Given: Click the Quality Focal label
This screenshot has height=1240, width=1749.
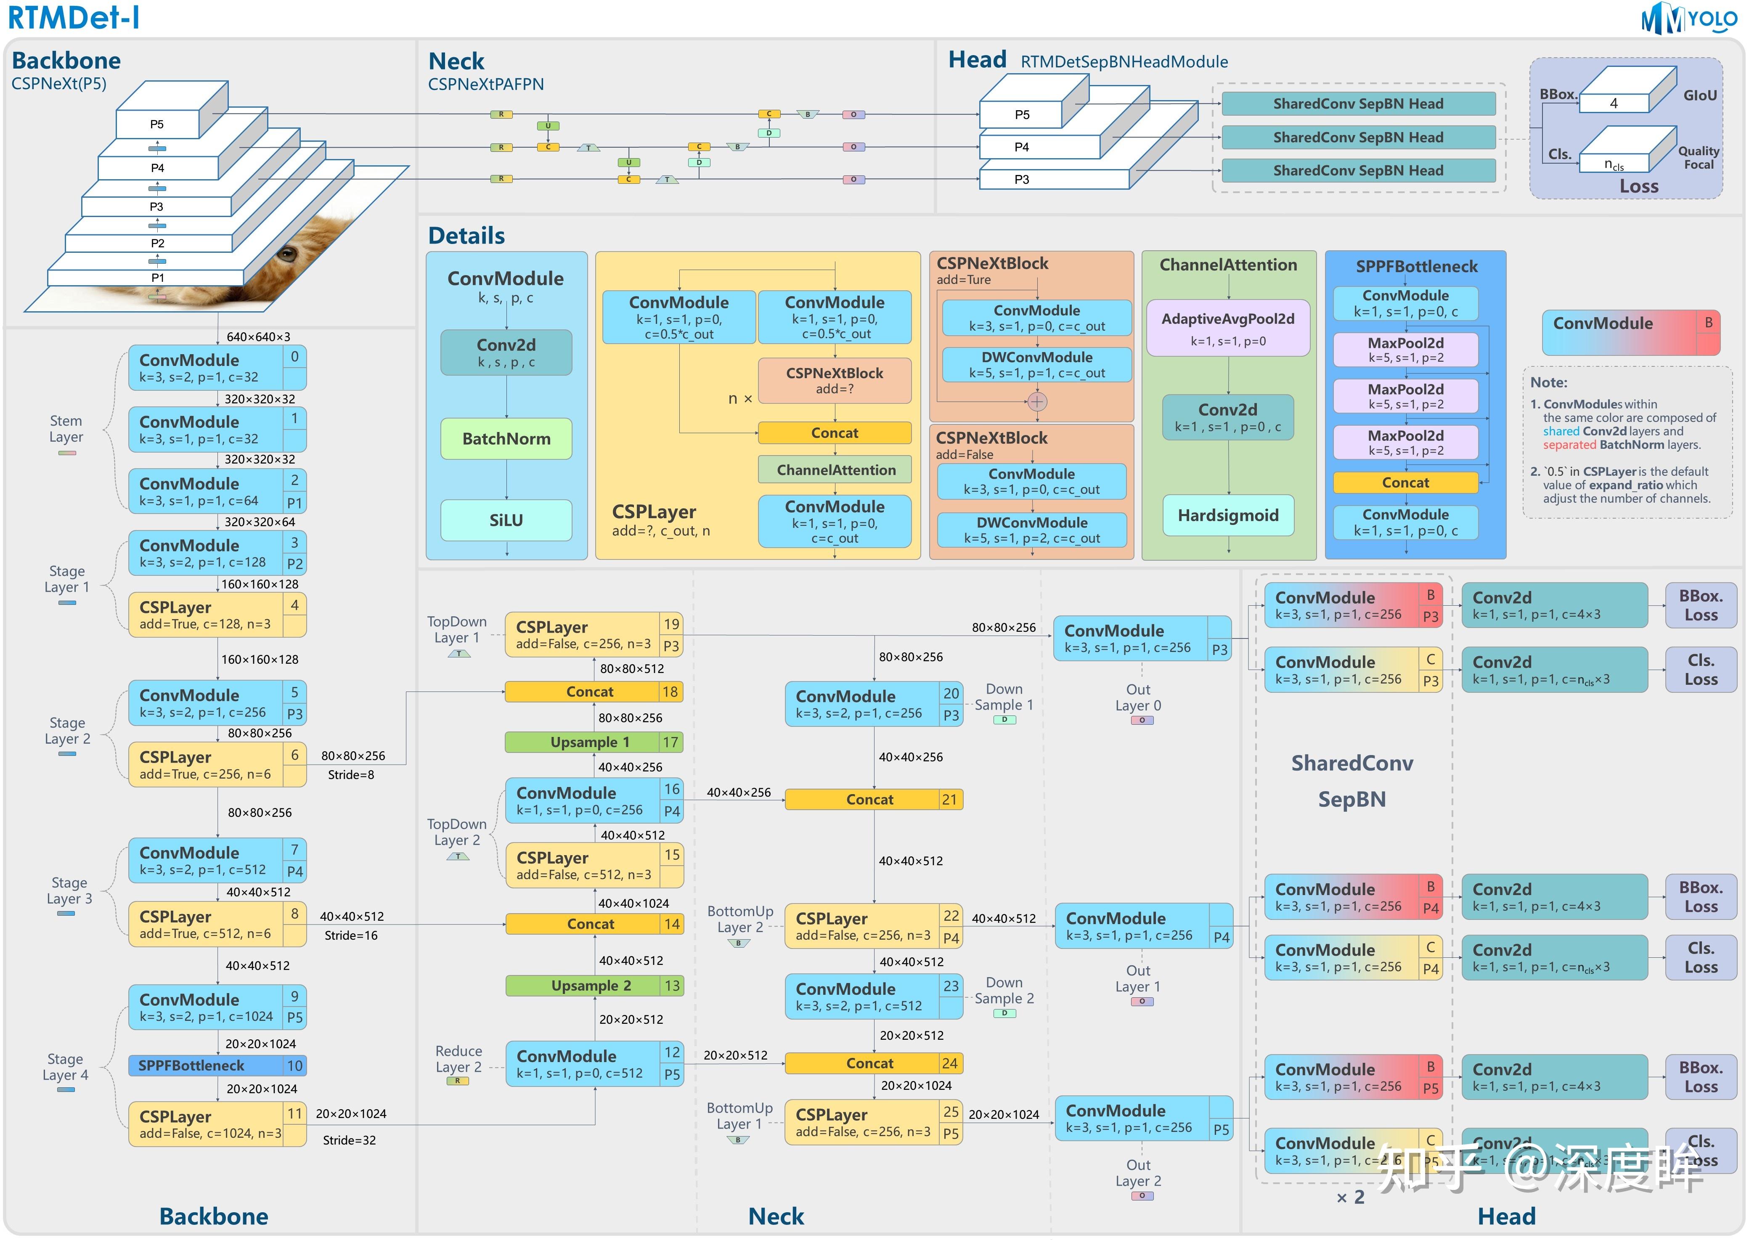Looking at the screenshot, I should point(1699,157).
